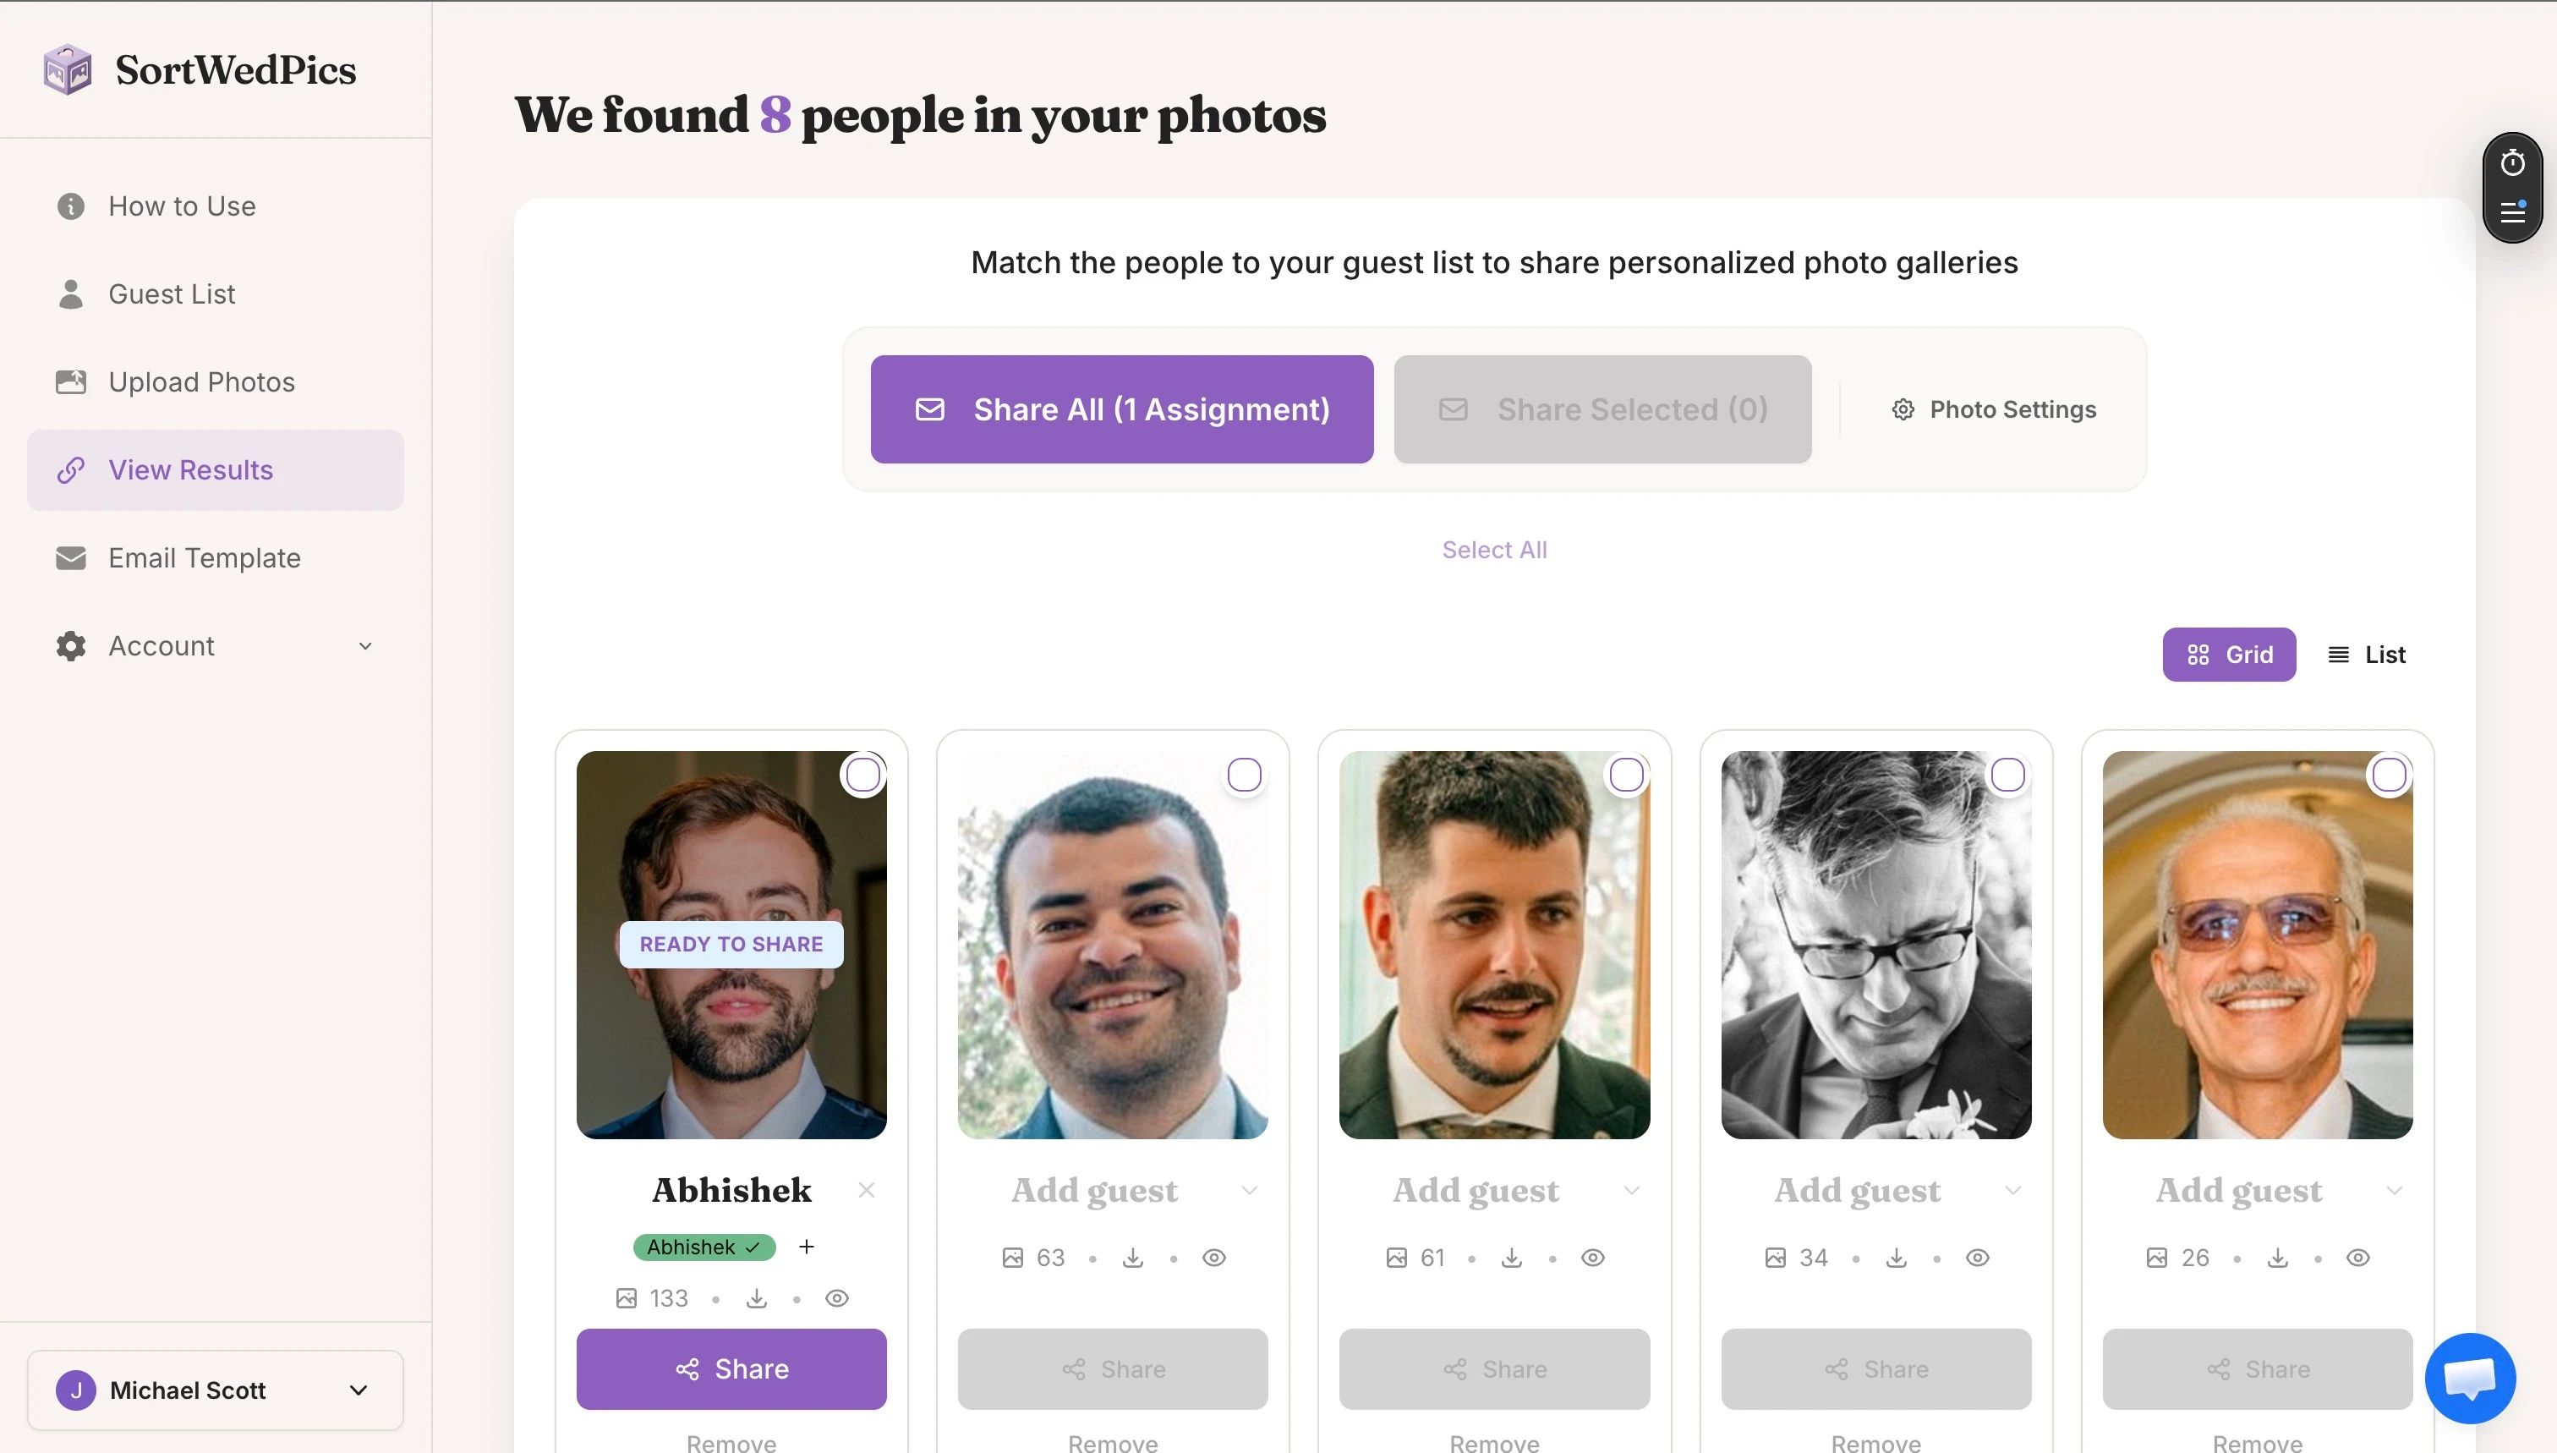Screen dimensions: 2557x1453
Task: Click the plus icon next to Abhishek tag
Action: coord(806,1247)
